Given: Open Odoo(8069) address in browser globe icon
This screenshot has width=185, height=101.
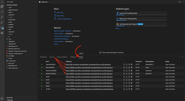Looking at the screenshot, I should coord(132,68).
